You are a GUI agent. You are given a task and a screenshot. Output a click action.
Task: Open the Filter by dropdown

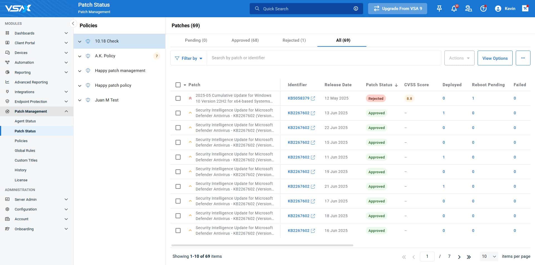(x=189, y=58)
